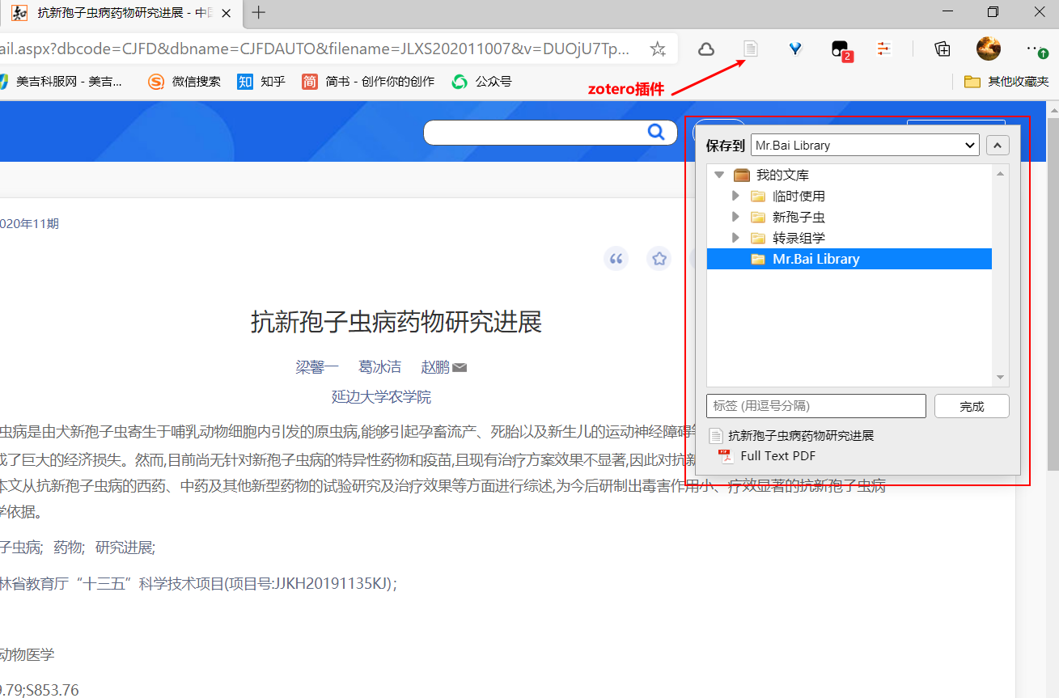
Task: Open the 延边大学农学院 affiliation link
Action: point(381,397)
